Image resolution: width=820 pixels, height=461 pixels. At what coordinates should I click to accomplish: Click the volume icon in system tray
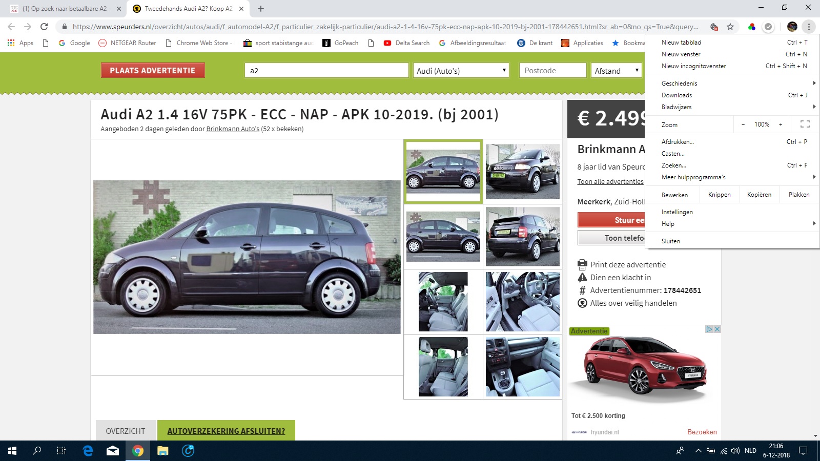pos(735,451)
